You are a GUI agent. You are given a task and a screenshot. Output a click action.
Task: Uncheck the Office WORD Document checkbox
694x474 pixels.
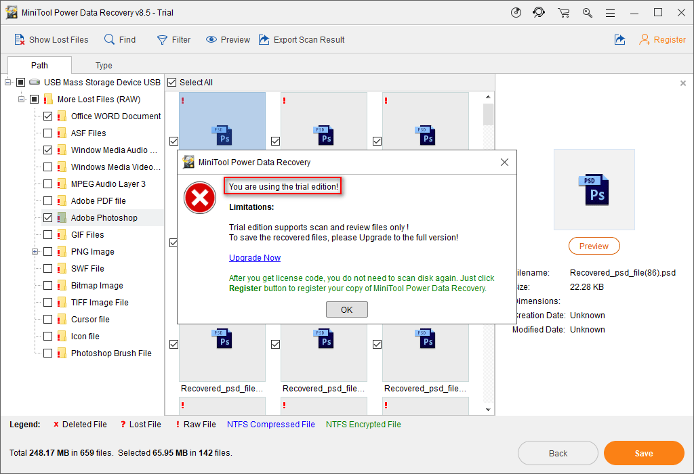tap(47, 116)
